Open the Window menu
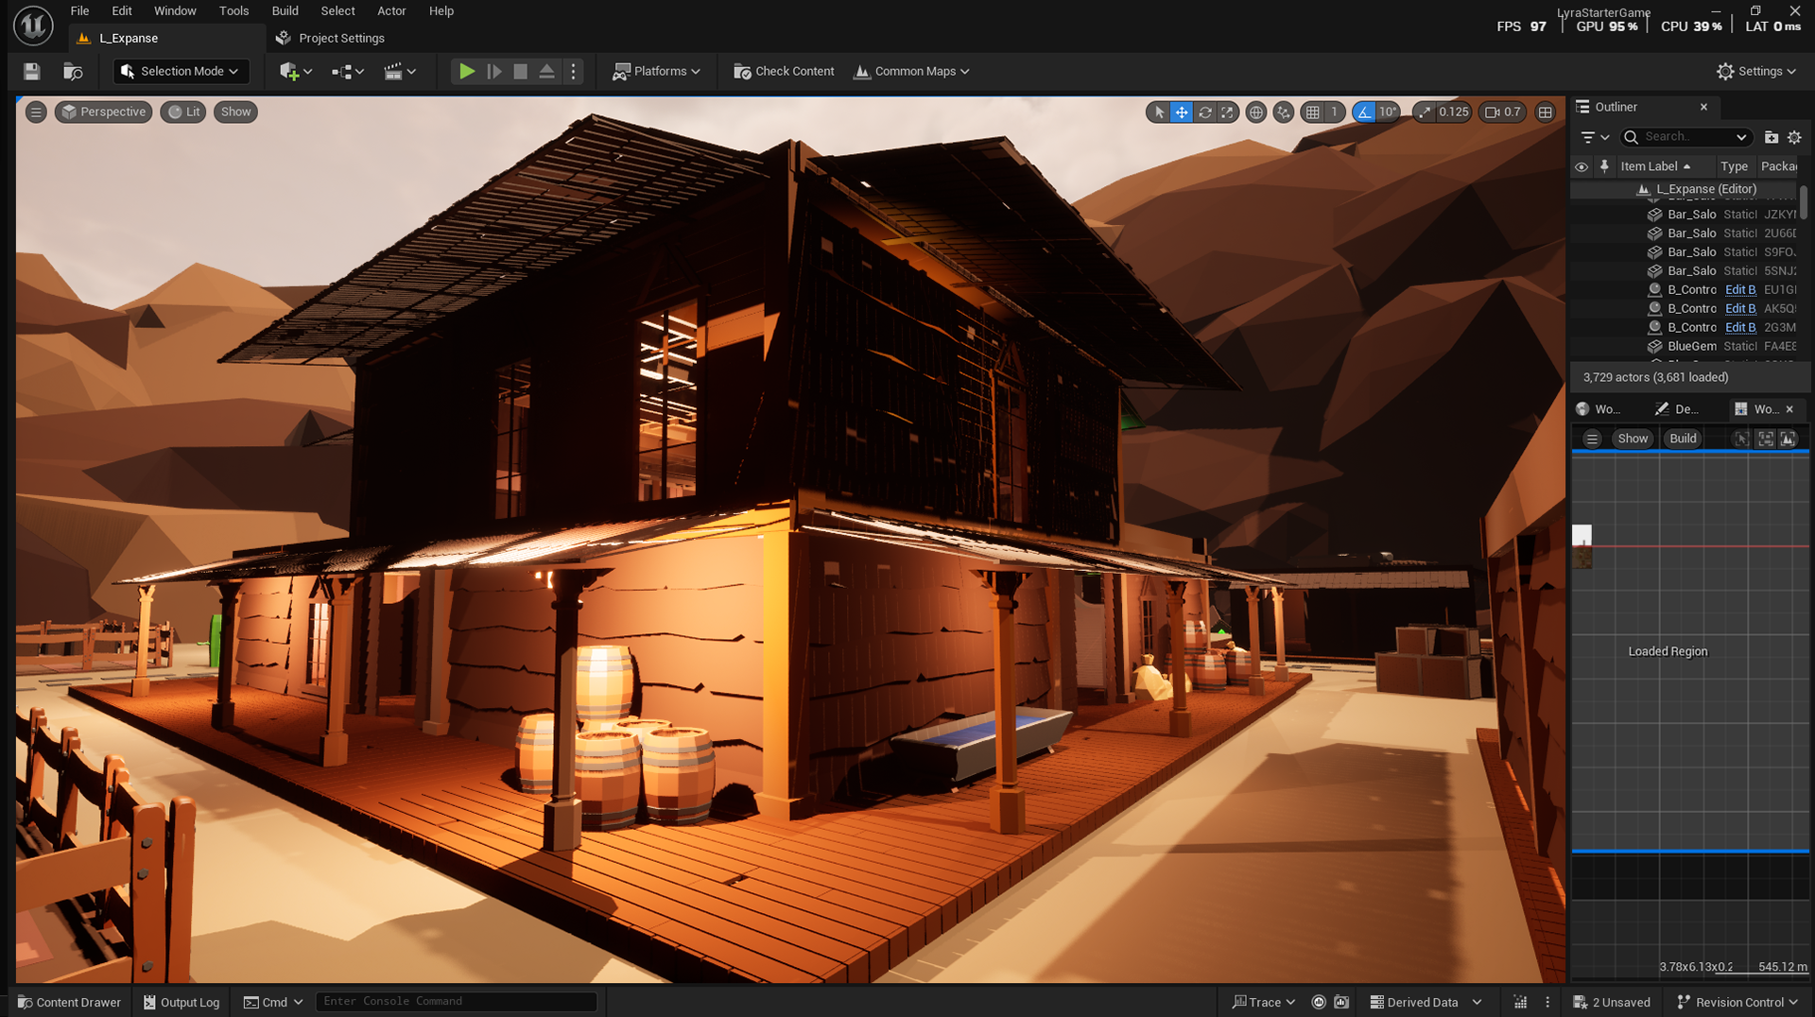Viewport: 1815px width, 1017px height. pos(175,11)
